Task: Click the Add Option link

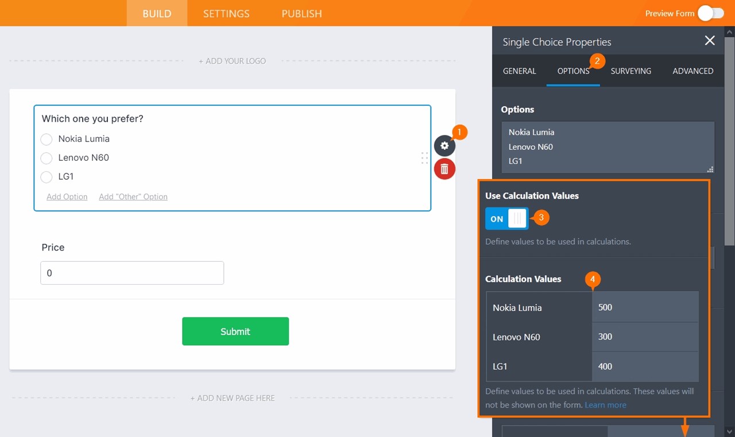Action: 67,196
